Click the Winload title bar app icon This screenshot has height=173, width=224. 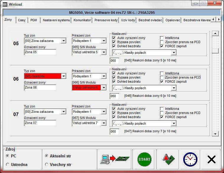5,4
